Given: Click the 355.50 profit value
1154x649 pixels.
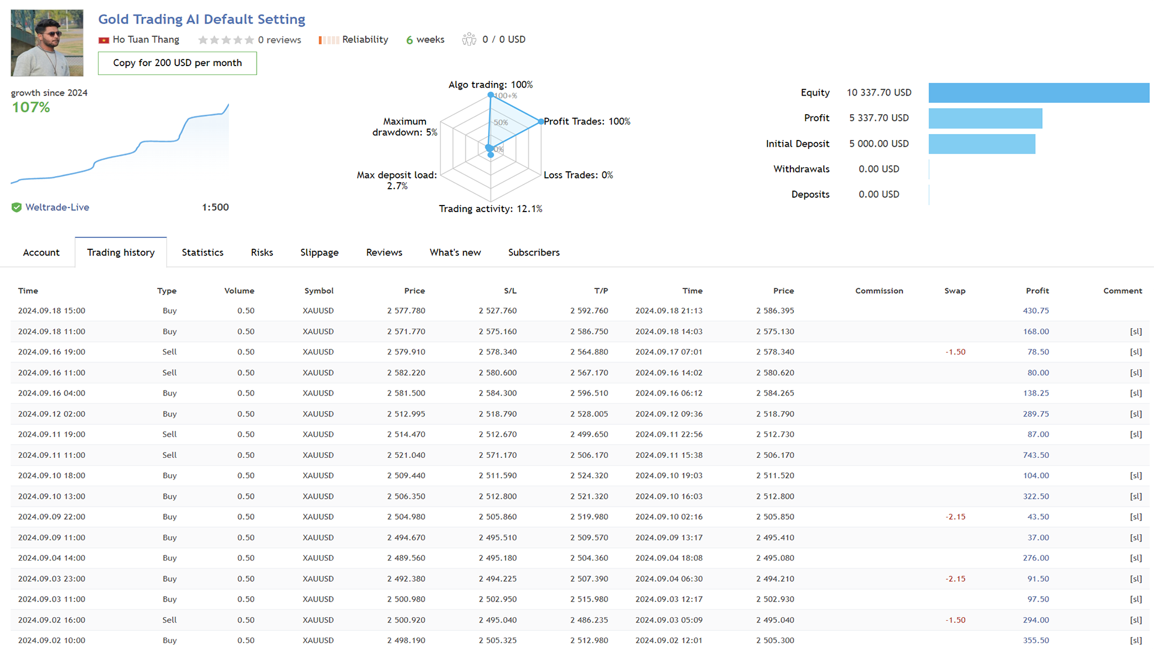Looking at the screenshot, I should (x=1036, y=641).
